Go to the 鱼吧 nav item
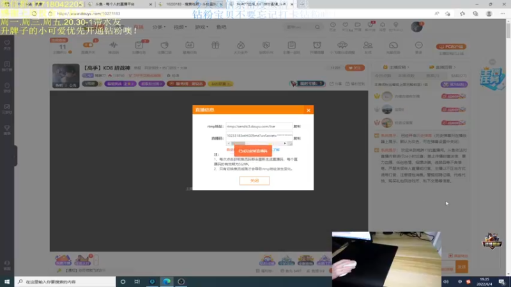 [x=221, y=27]
